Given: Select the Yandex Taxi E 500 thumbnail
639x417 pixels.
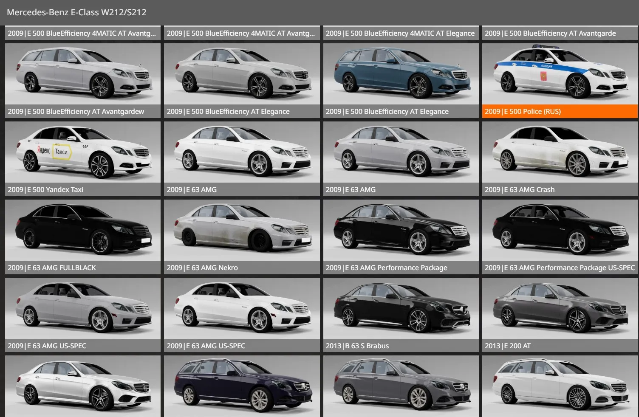Looking at the screenshot, I should click(83, 152).
